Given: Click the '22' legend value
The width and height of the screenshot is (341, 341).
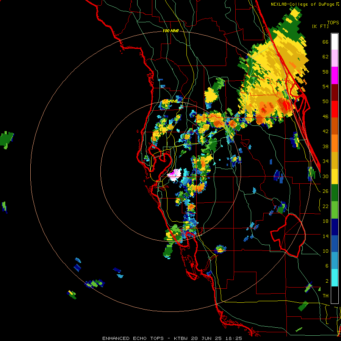Looking at the screenshot, I should 325,206.
